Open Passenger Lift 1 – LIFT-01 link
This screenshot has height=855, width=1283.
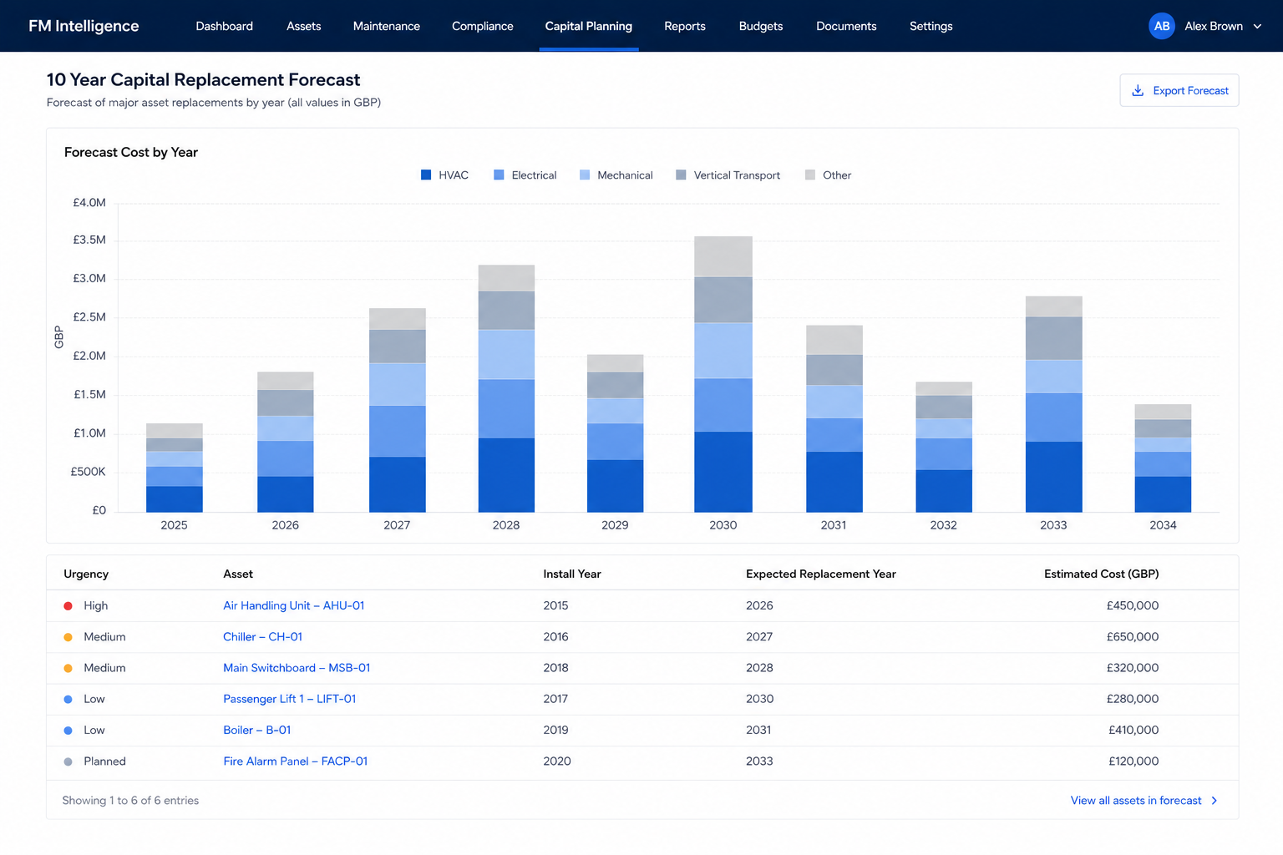(289, 699)
